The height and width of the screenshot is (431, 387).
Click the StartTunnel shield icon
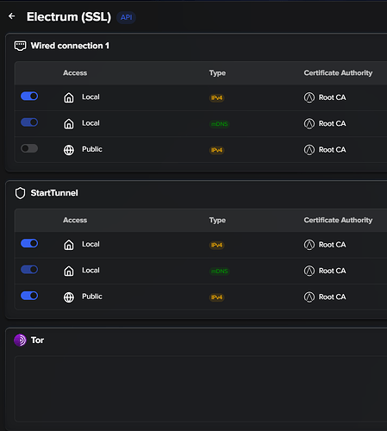pyautogui.click(x=21, y=193)
